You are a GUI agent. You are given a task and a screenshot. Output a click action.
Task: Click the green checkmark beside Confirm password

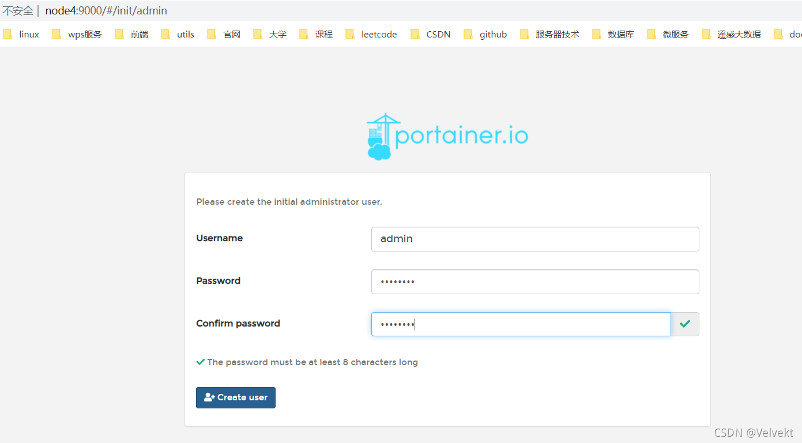[685, 324]
